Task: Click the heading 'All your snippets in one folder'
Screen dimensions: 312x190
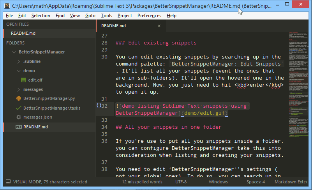Action: pyautogui.click(x=173, y=127)
